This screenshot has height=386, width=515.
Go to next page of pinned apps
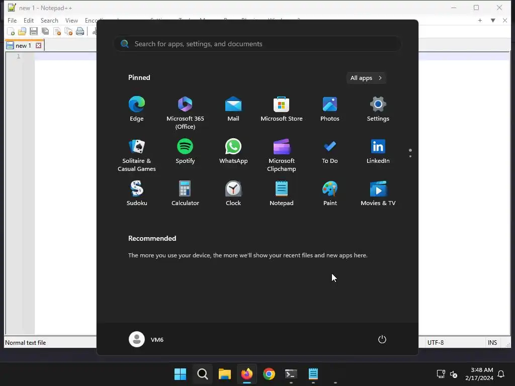410,156
